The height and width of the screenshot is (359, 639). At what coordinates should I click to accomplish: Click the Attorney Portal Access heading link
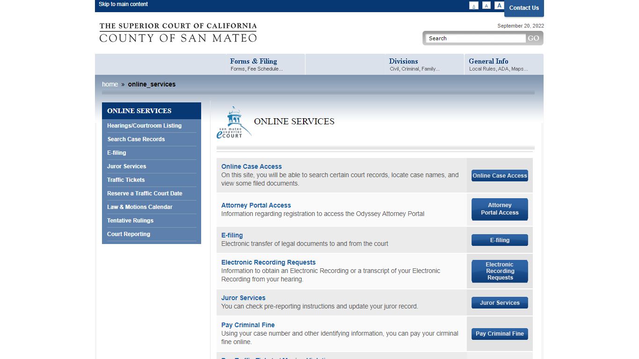tap(256, 205)
